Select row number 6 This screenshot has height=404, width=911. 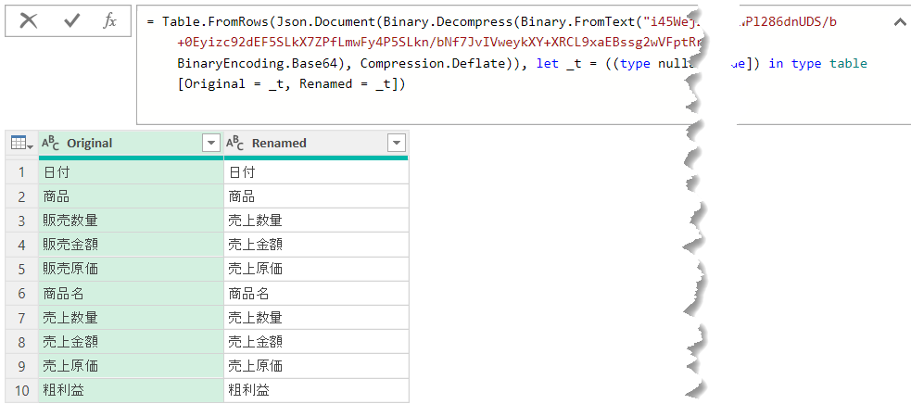click(22, 294)
